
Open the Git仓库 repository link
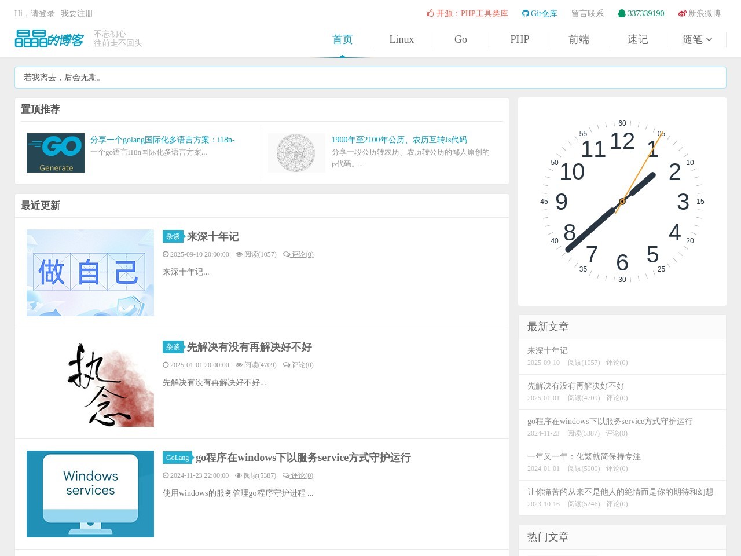click(x=540, y=13)
